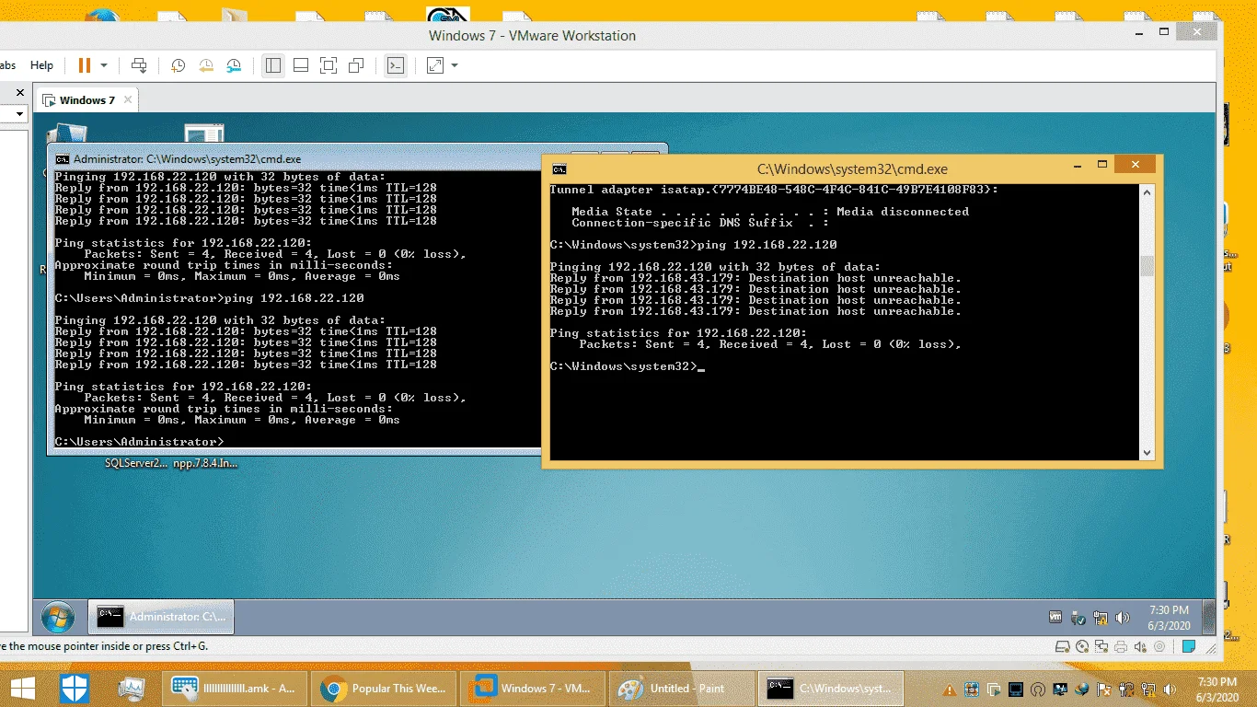
Task: Click scroll up arrow in front cmd window
Action: pos(1147,192)
